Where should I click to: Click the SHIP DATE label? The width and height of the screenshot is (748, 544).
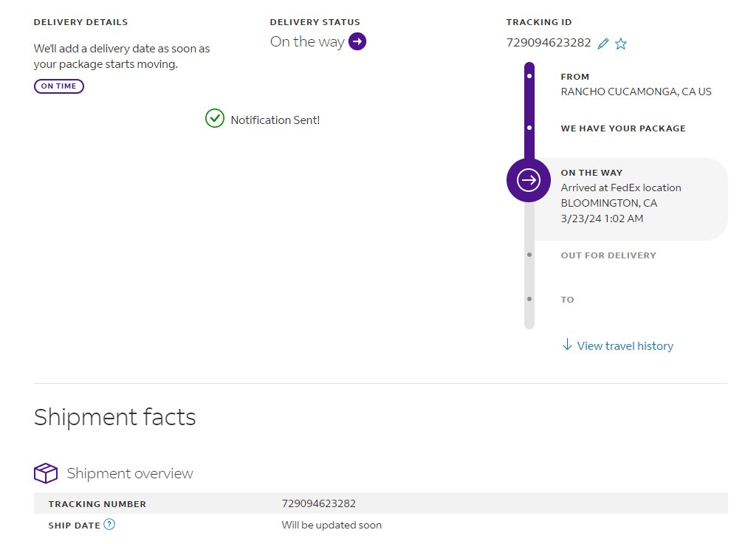click(75, 526)
